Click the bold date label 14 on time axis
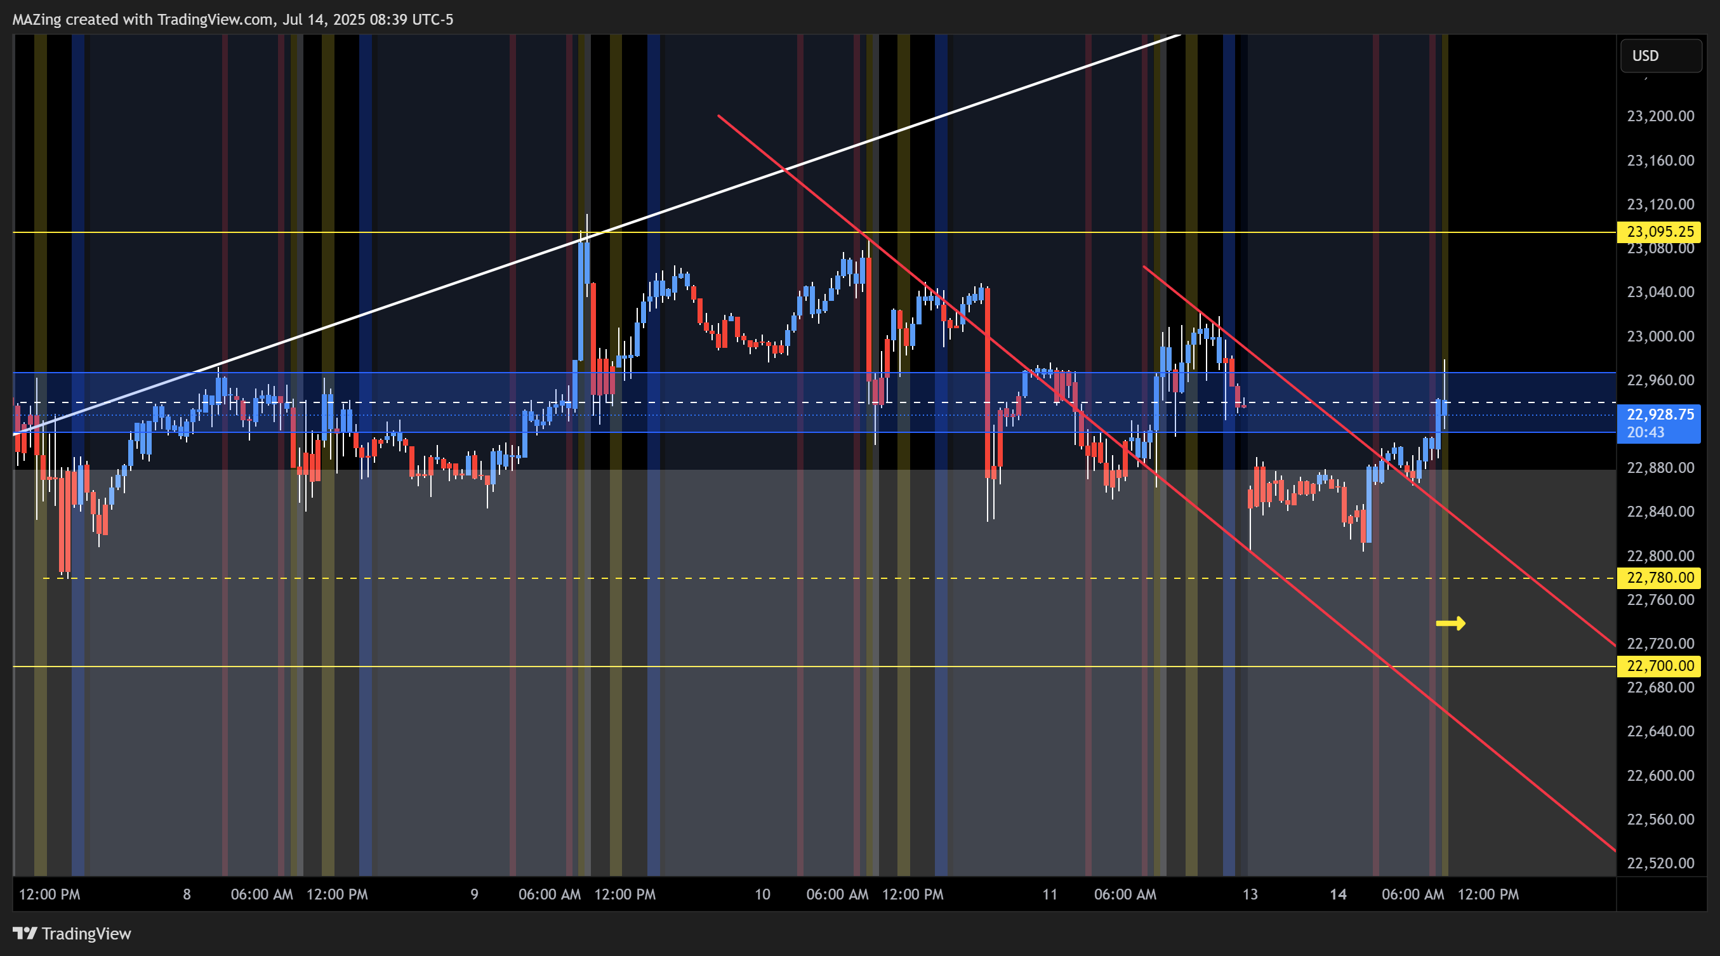The height and width of the screenshot is (956, 1720). pos(1338,894)
